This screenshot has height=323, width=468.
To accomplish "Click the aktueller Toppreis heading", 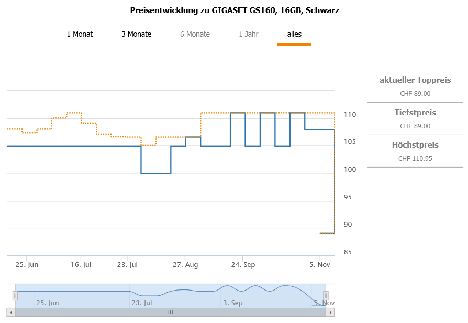I will 415,80.
